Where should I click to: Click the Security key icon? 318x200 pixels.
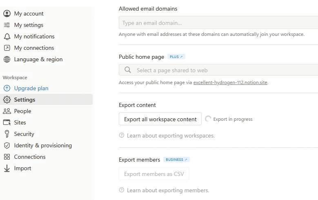coord(7,134)
